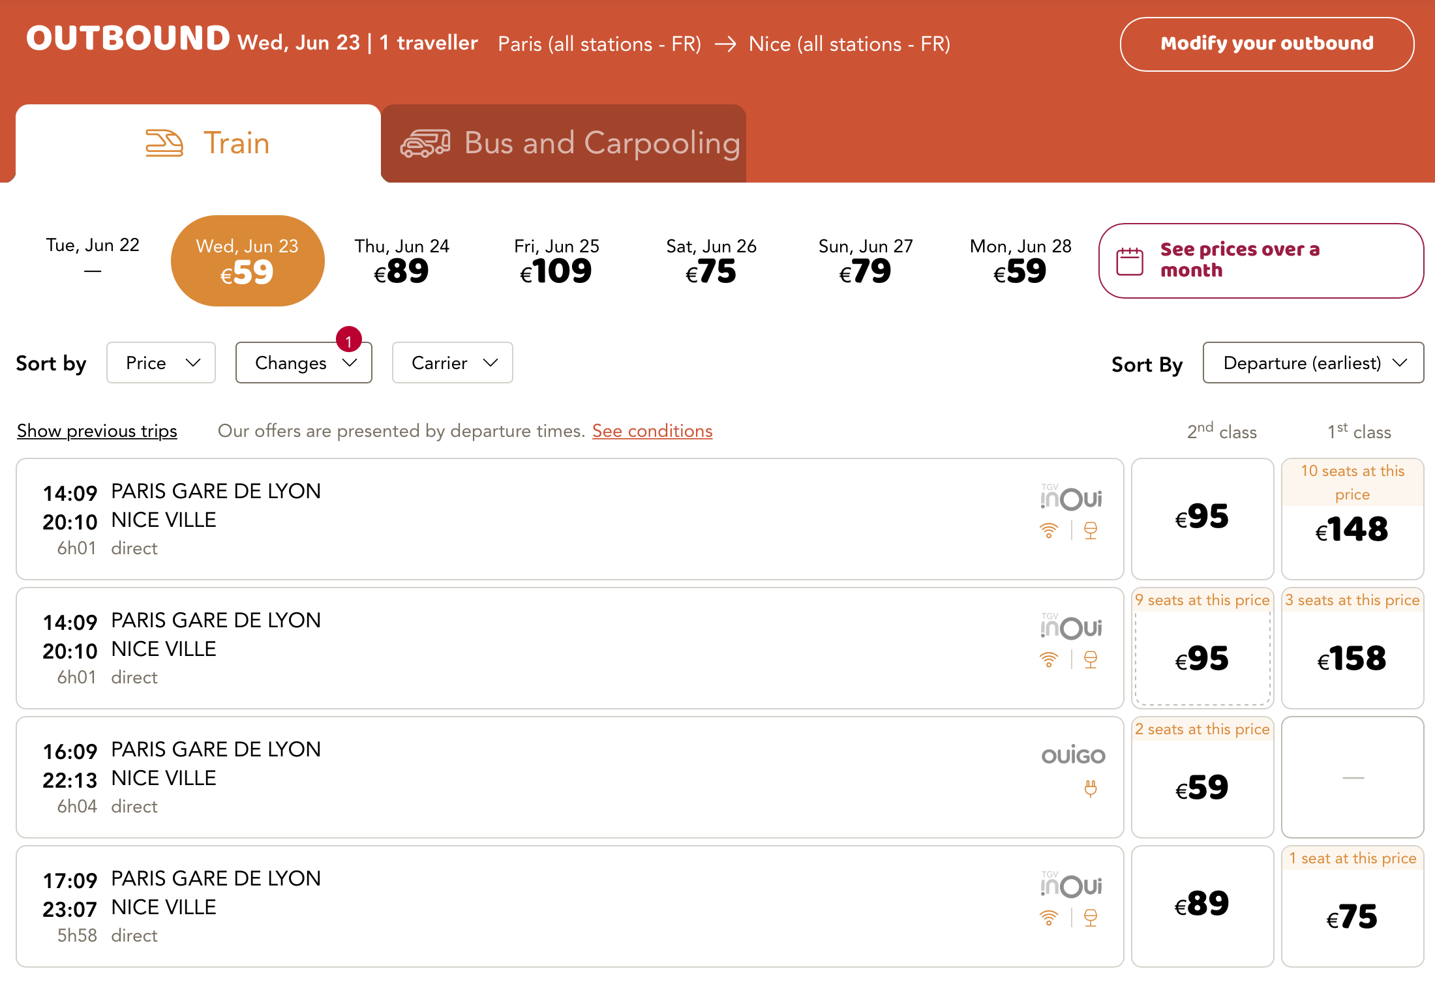Screen dimensions: 1435x982
Task: Click the wine glass icon on the 17:09 trip
Action: pyautogui.click(x=1091, y=917)
